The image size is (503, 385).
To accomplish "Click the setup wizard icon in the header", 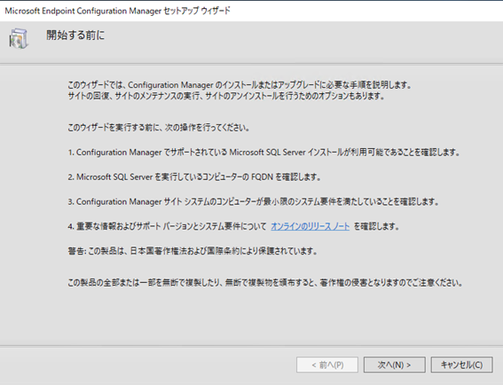I will (19, 39).
